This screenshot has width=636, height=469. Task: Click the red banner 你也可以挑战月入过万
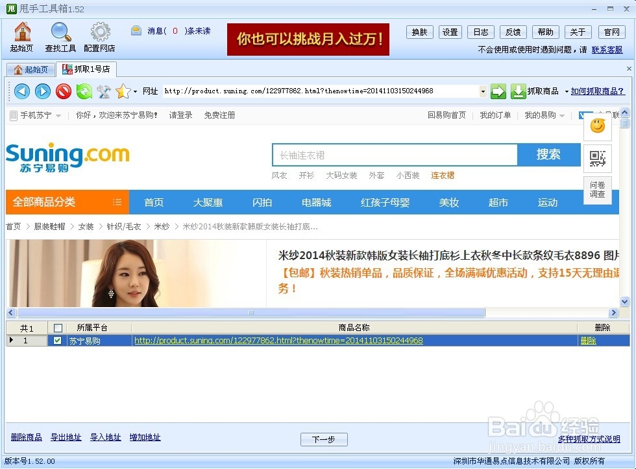tap(308, 40)
